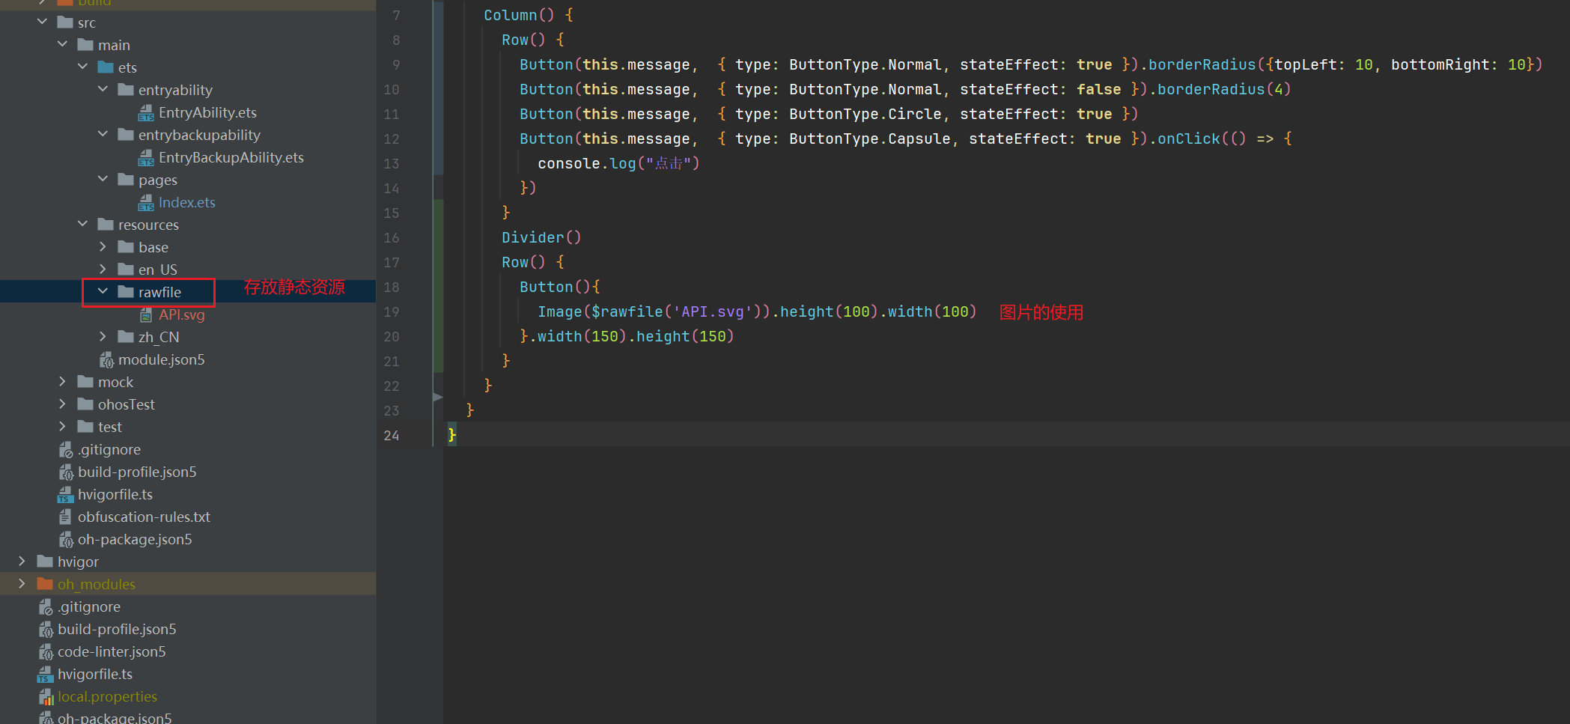The height and width of the screenshot is (724, 1570).
Task: Collapse the entryability folder
Action: coord(103,89)
